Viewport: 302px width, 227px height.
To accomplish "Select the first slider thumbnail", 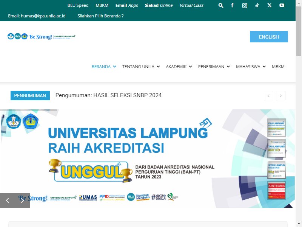I will click(277, 128).
